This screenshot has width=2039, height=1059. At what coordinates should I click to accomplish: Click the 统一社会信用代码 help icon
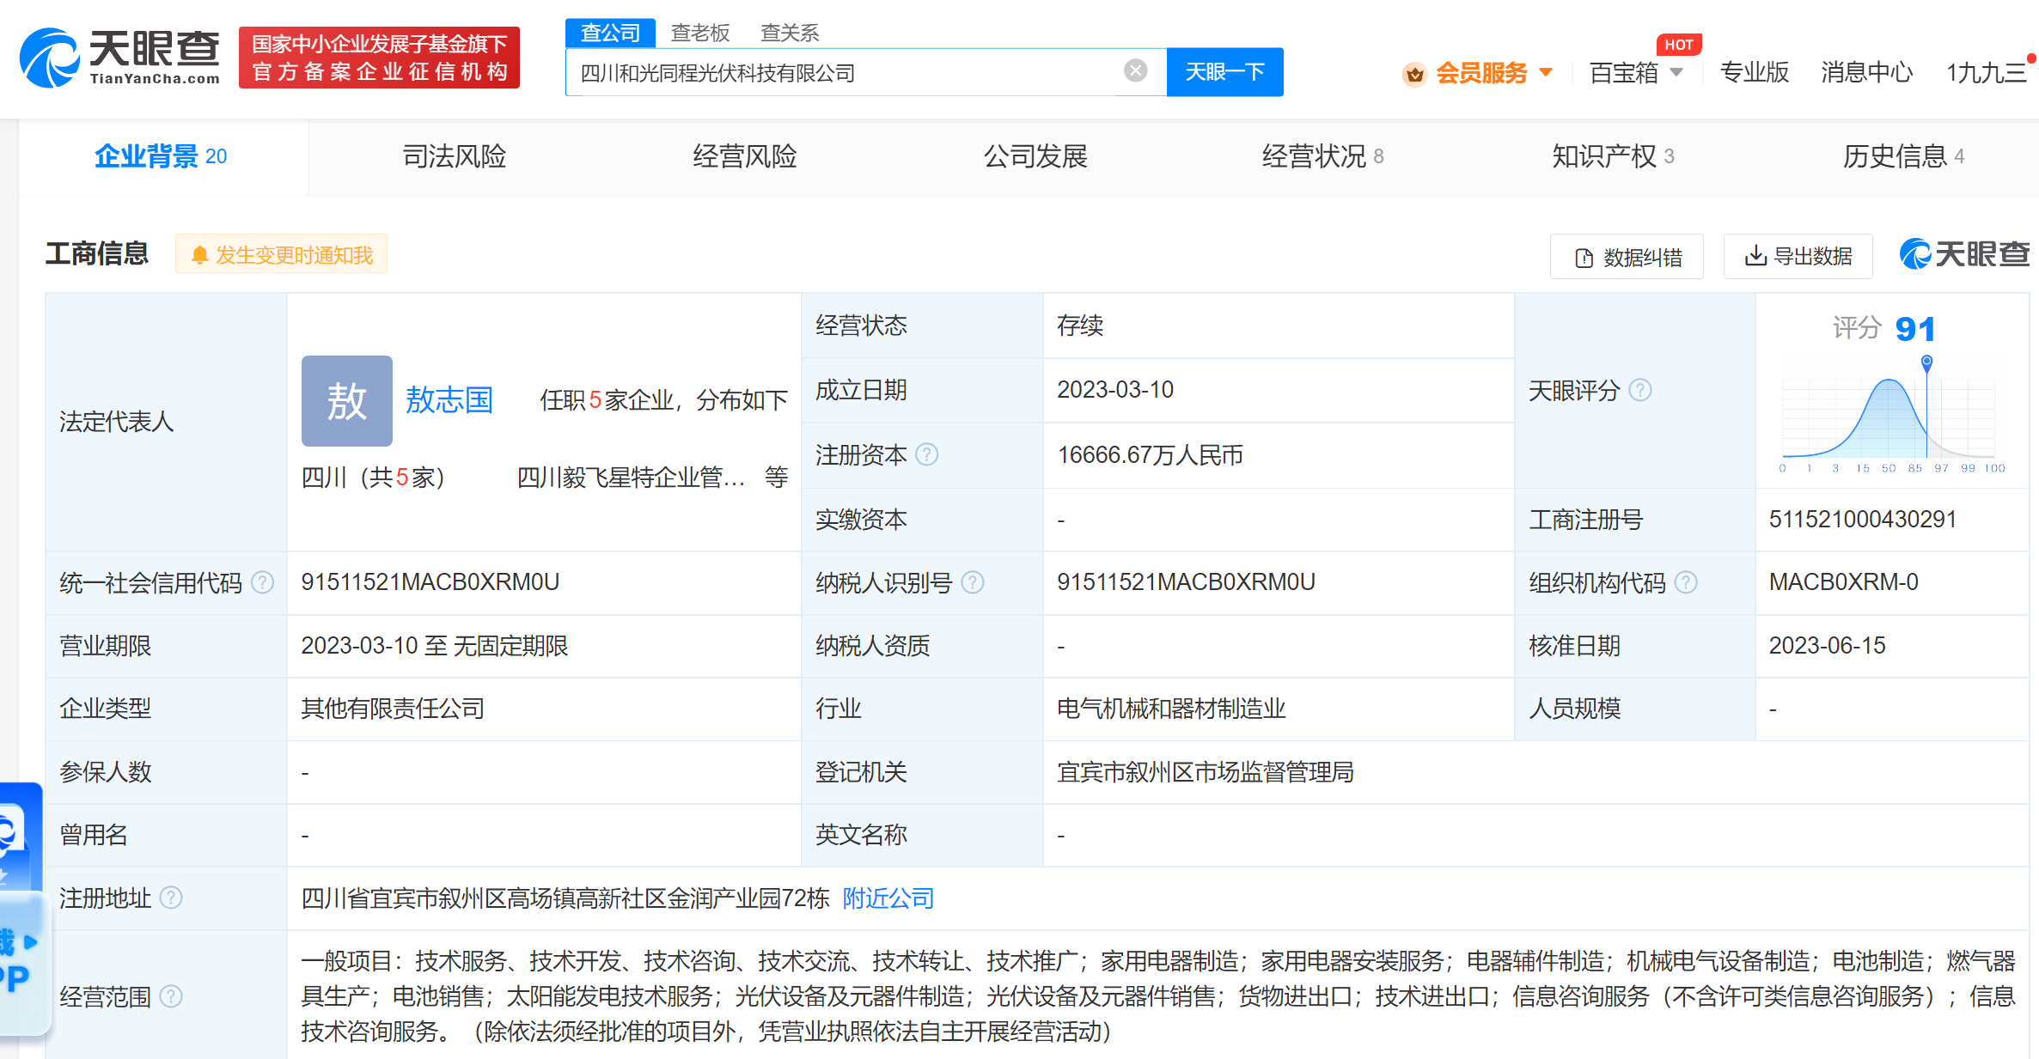[262, 583]
